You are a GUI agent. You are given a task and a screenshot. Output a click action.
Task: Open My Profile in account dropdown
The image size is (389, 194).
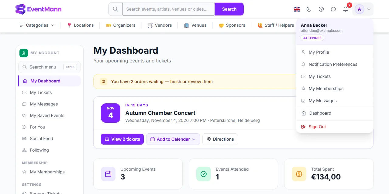pyautogui.click(x=334, y=52)
